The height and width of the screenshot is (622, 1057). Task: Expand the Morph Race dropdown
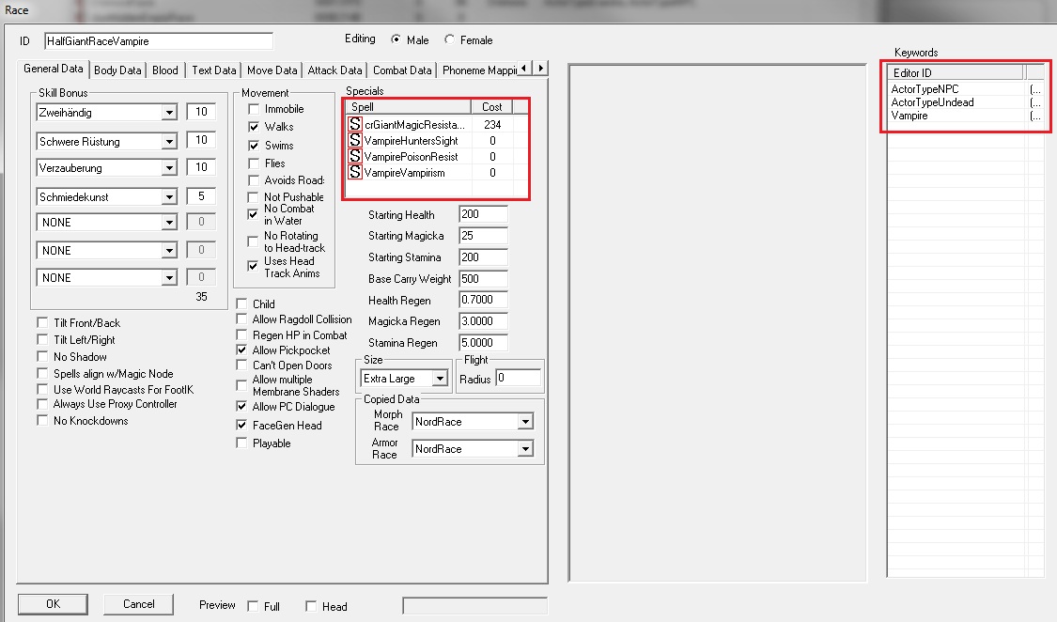coord(524,423)
